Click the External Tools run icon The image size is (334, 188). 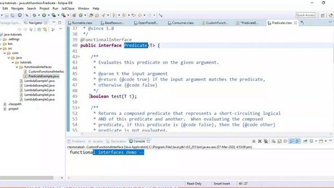pyautogui.click(x=64, y=15)
